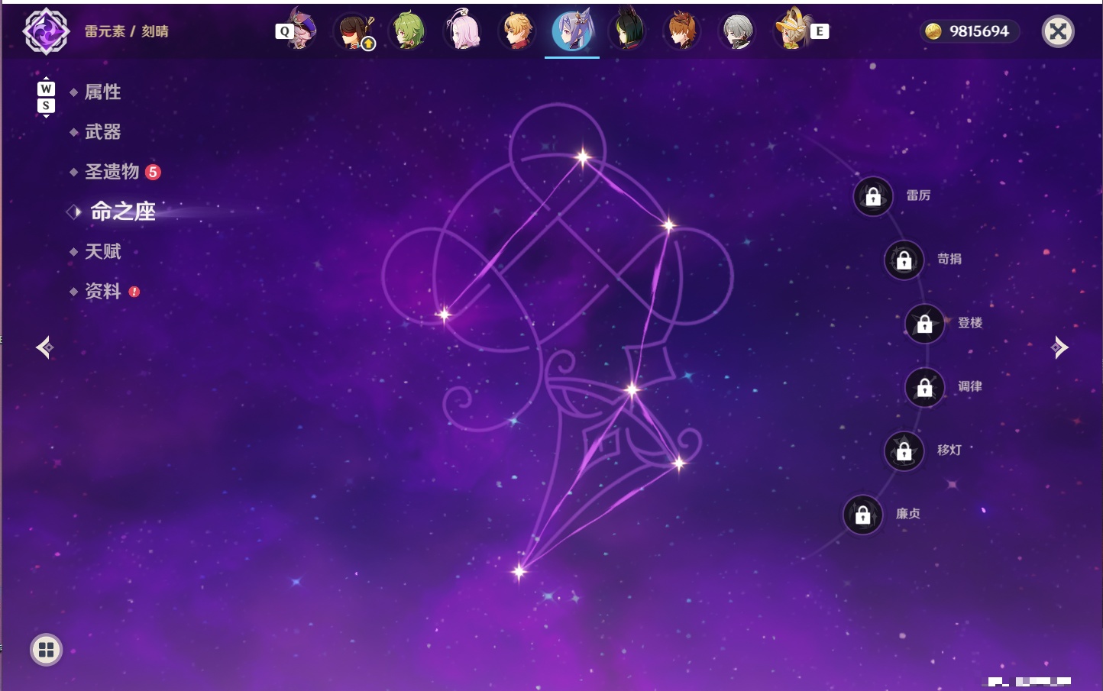Select the black-and-green eared character avatar
Image resolution: width=1103 pixels, height=691 pixels.
click(627, 31)
